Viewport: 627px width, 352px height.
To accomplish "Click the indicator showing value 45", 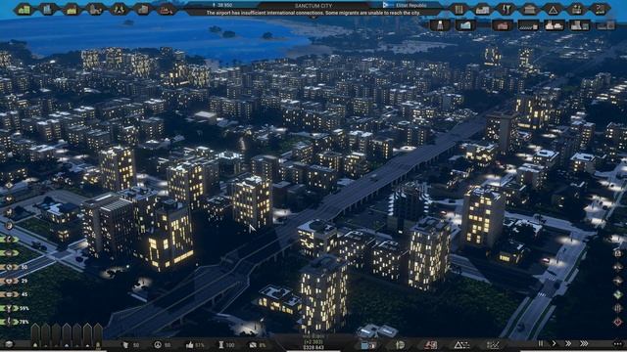I will pos(14,294).
